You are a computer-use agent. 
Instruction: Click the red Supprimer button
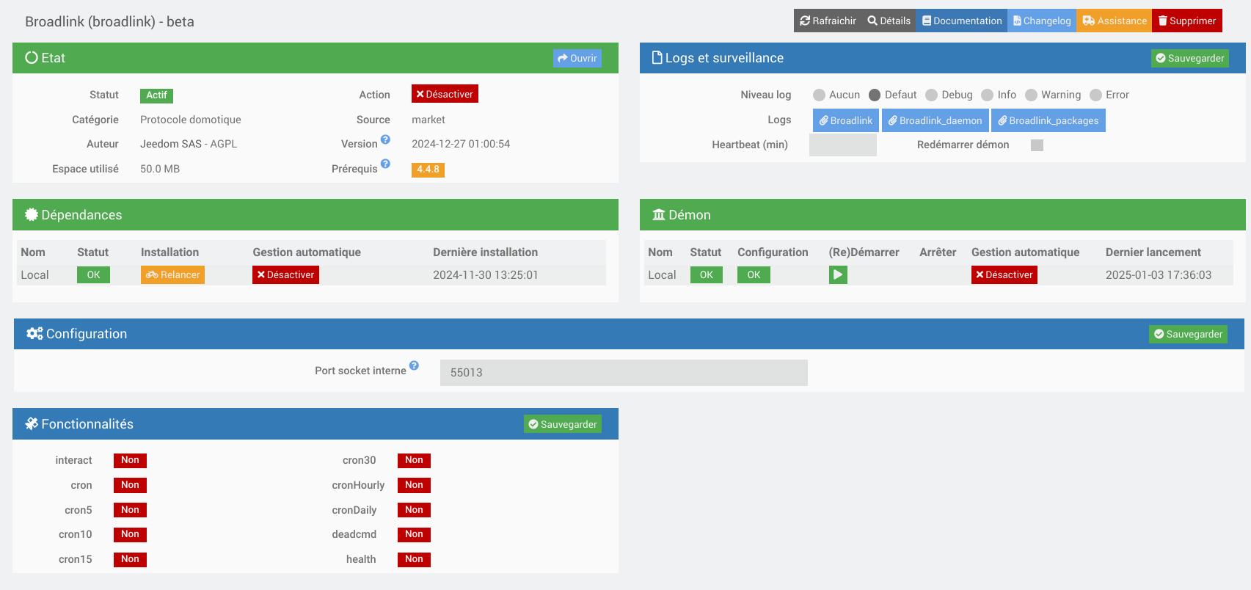click(x=1187, y=21)
